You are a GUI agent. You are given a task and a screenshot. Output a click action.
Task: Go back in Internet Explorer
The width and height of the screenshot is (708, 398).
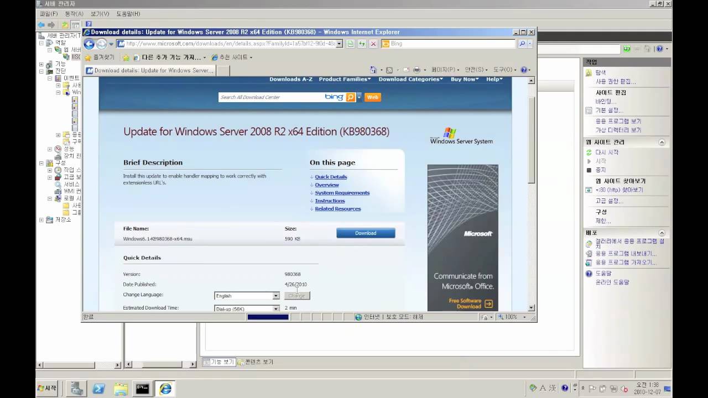click(88, 44)
